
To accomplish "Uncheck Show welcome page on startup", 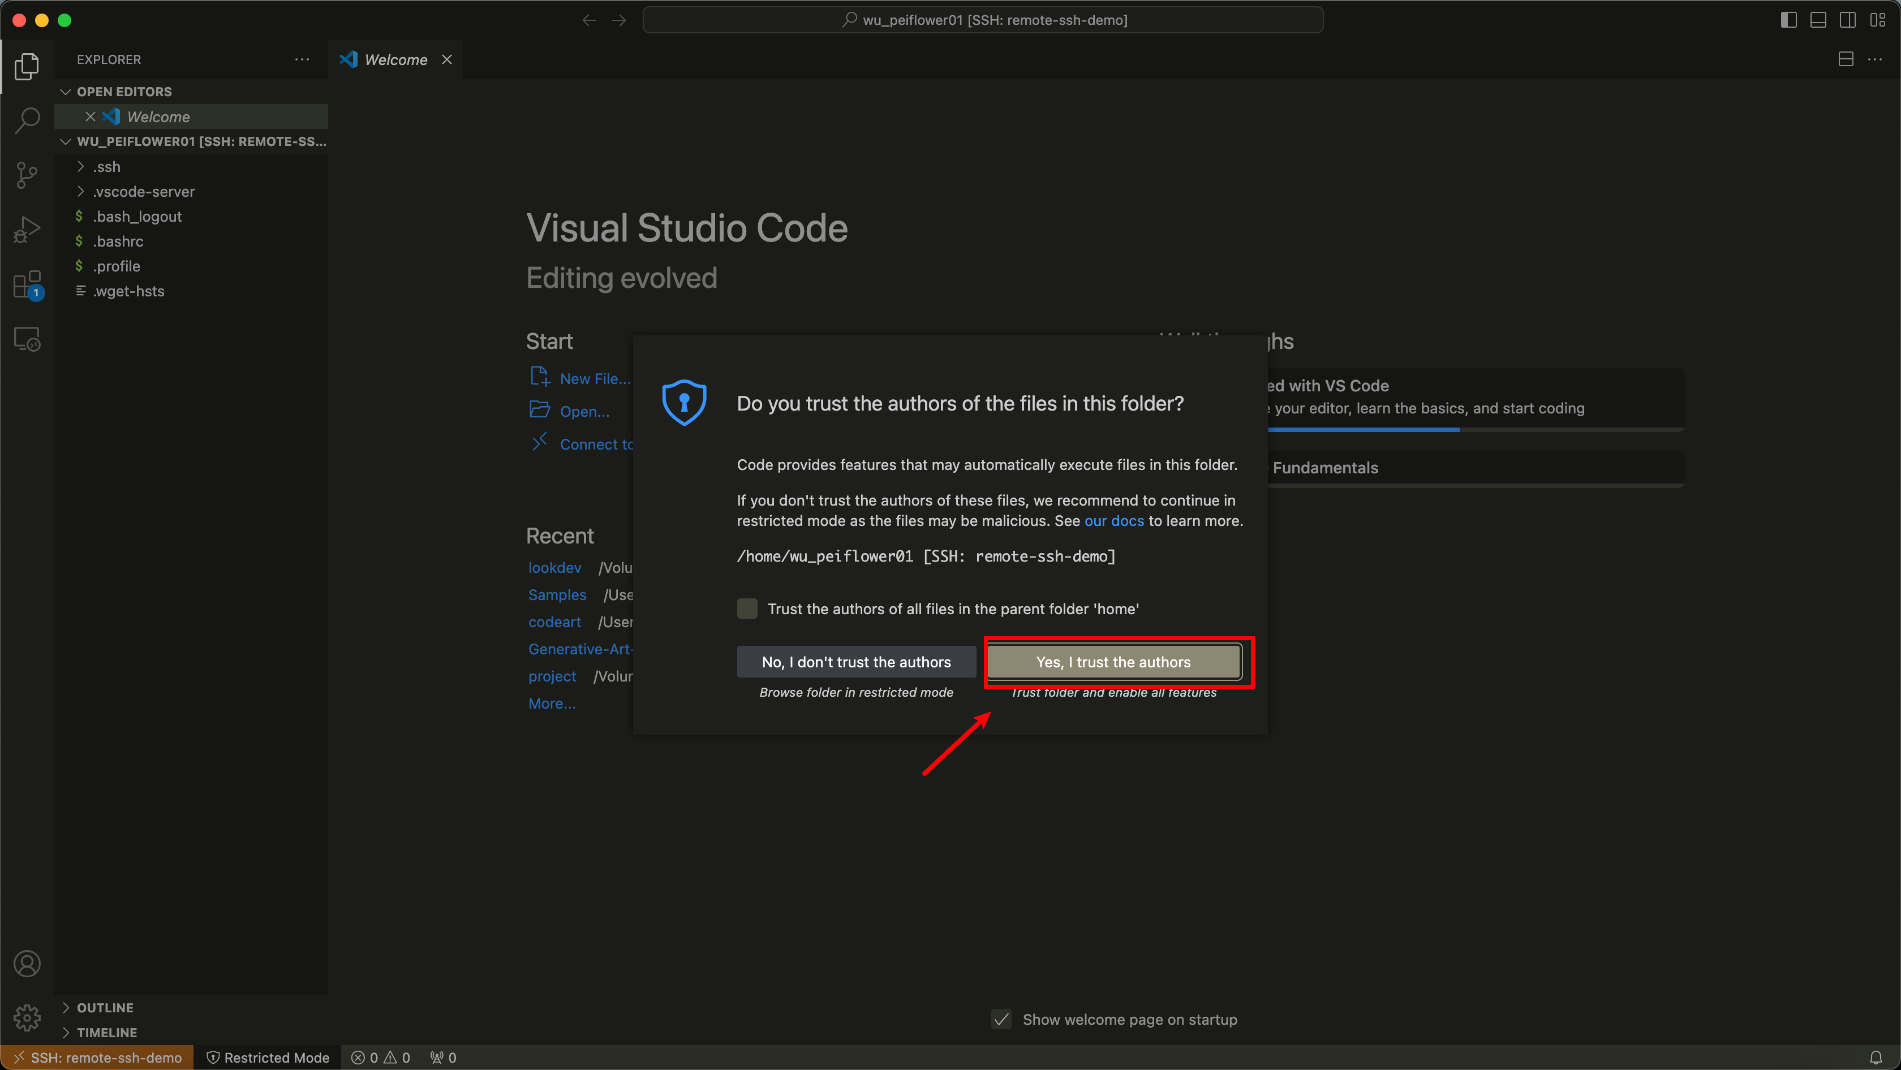I will (1001, 1019).
